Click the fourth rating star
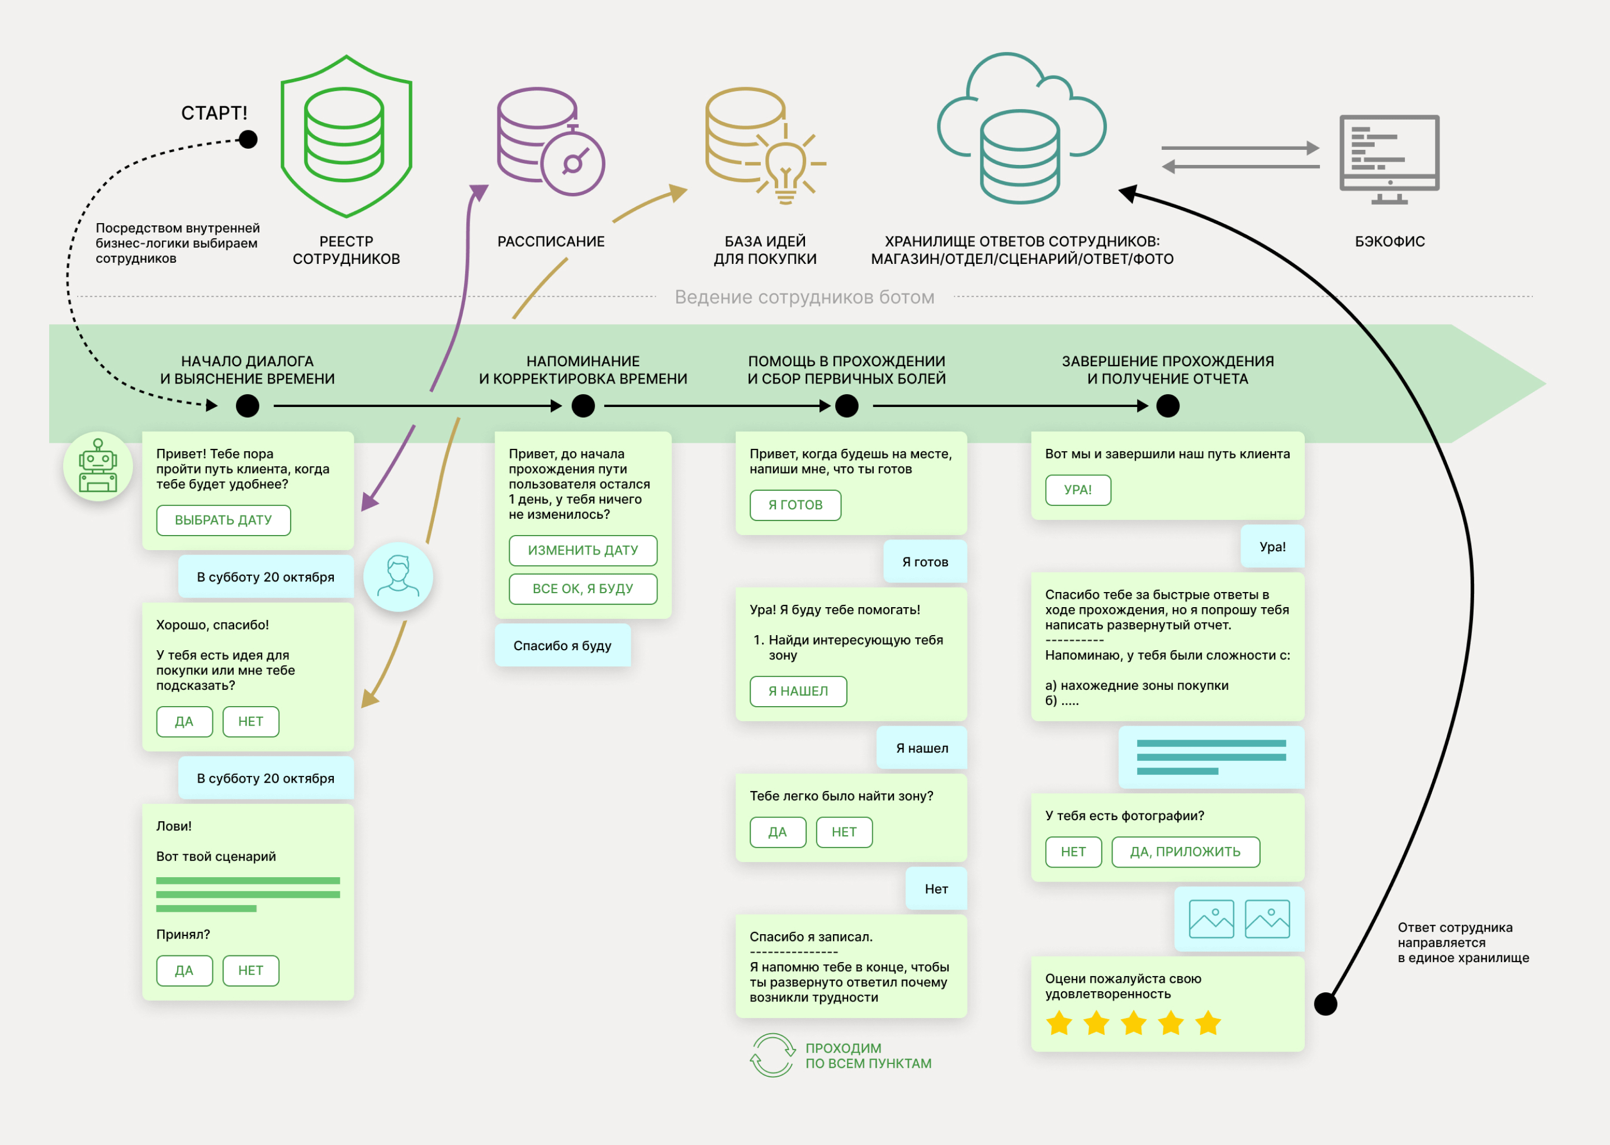 [1171, 1023]
